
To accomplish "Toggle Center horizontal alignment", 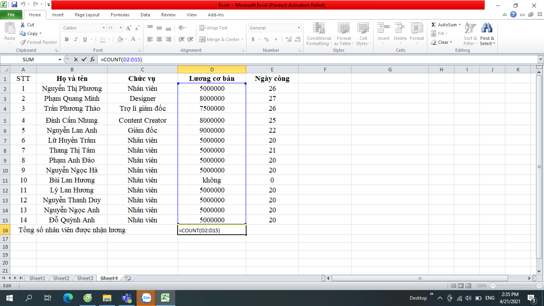I will (159, 39).
